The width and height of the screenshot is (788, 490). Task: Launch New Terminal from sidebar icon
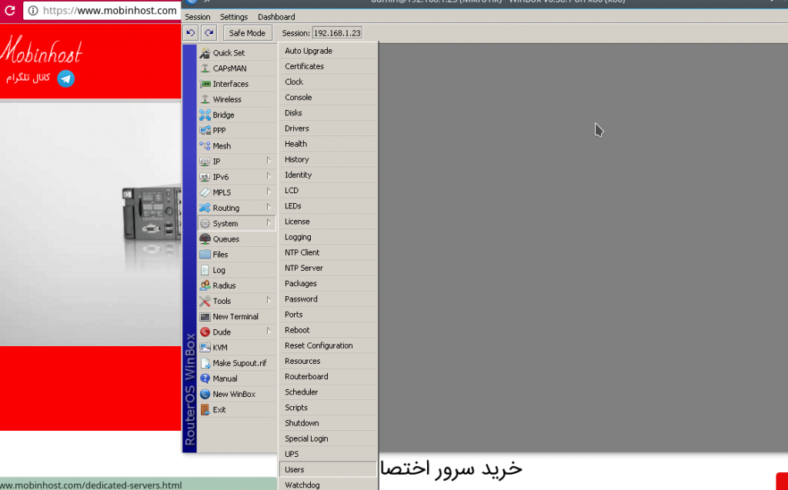pos(205,317)
